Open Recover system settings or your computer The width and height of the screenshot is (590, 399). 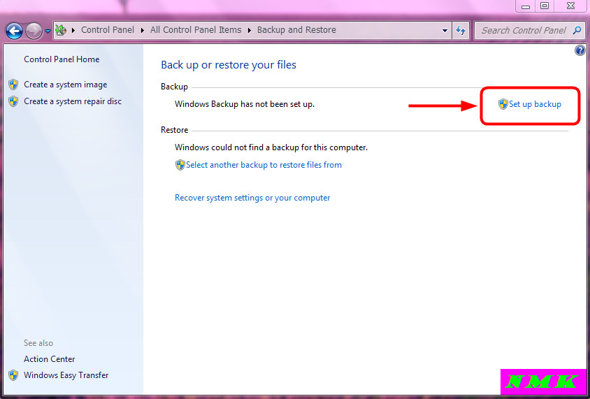(x=252, y=198)
